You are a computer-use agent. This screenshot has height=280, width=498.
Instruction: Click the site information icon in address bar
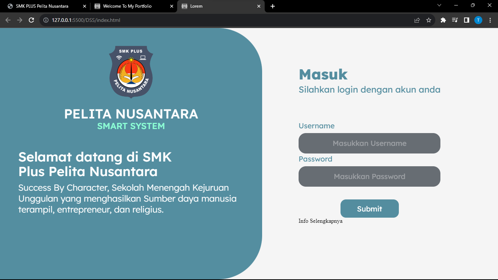click(x=46, y=20)
